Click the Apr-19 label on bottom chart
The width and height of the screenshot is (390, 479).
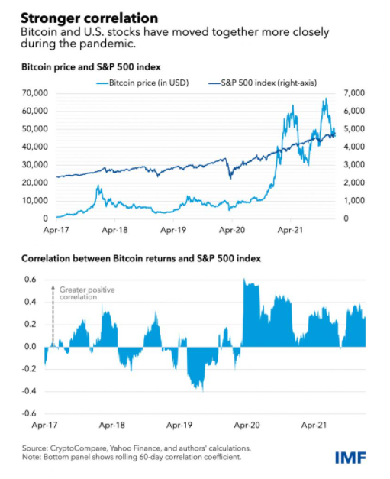[x=179, y=425]
